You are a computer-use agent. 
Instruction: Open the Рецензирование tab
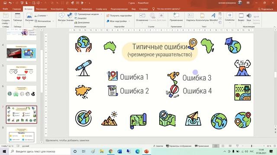pos(119,9)
